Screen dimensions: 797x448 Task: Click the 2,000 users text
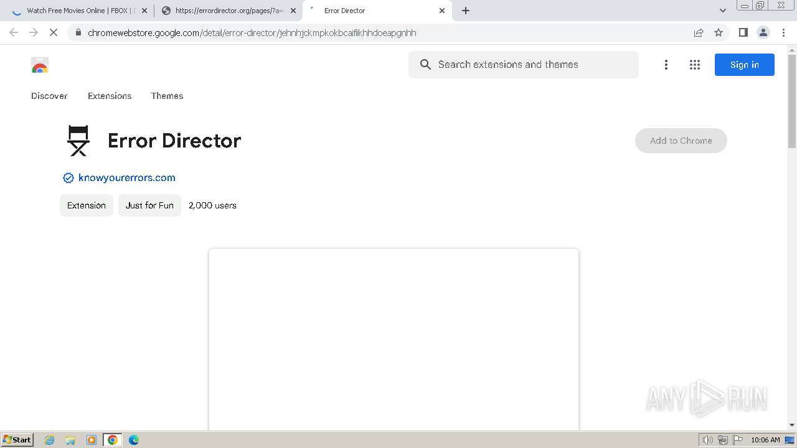(212, 205)
